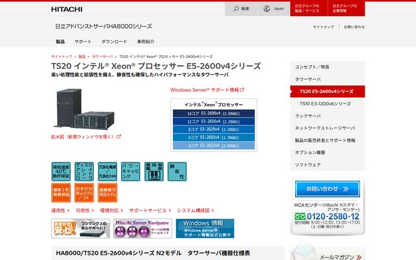Screen dimensions: 416x260
Task: Select TS20 E5-2600v4シリーズ side menu item
Action: tap(328, 92)
